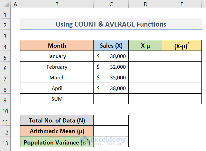The height and width of the screenshot is (151, 206).
Task: Select column E header
Action: (182, 5)
